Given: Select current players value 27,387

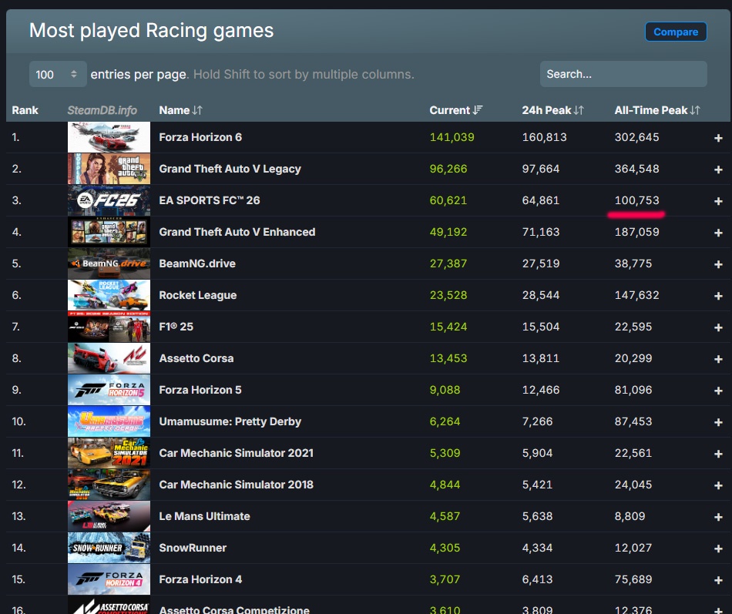Looking at the screenshot, I should (448, 263).
